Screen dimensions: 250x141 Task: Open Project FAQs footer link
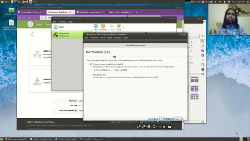(x=164, y=122)
